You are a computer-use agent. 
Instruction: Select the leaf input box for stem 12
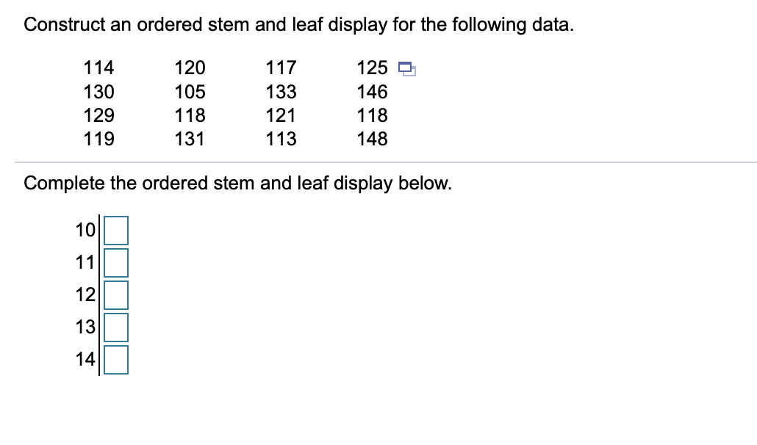click(115, 294)
